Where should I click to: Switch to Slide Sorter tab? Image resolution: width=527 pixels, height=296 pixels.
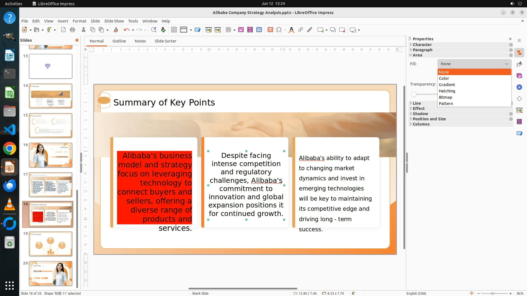[165, 41]
